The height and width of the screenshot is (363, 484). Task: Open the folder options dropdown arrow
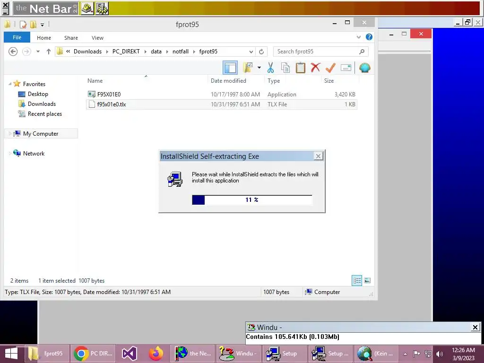point(259,68)
